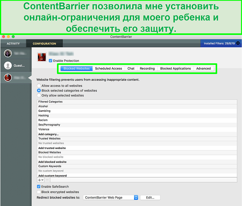Select the first user avatar in sidebar
Viewport: 242px width, 206px height.
click(x=8, y=53)
